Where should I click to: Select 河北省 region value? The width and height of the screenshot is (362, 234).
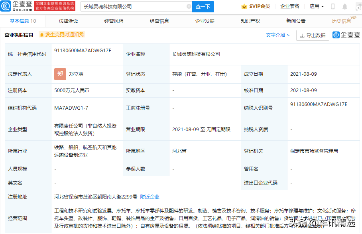pyautogui.click(x=179, y=151)
